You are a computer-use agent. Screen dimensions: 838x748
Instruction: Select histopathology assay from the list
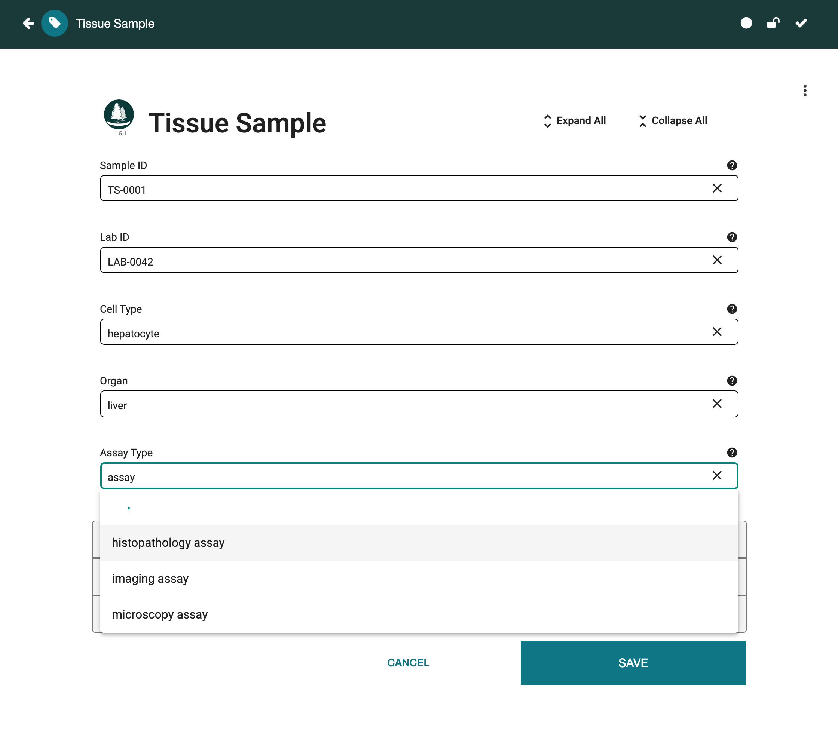tap(419, 543)
